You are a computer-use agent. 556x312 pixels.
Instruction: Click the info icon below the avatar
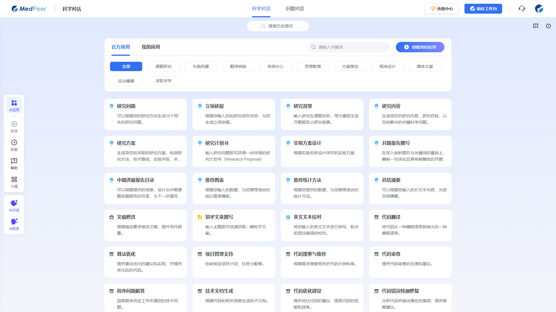548,26
